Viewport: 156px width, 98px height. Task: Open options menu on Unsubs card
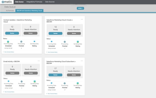coord(82,19)
